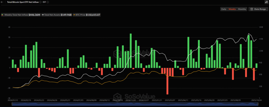Select the Weekly interval tab

coord(232,9)
